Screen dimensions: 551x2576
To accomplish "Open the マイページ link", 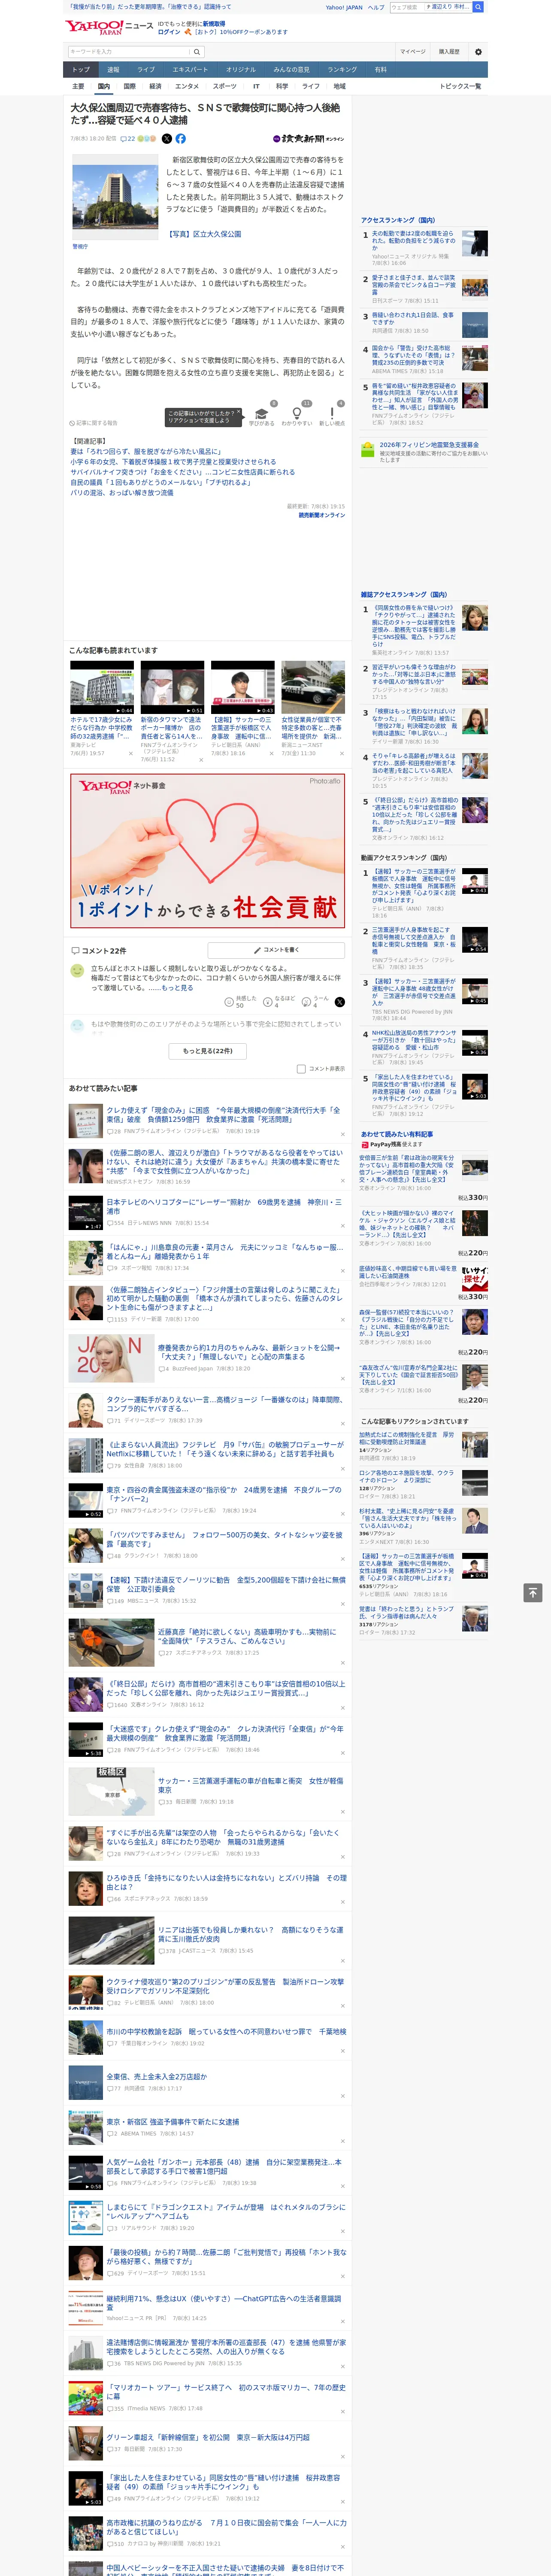I will point(413,52).
